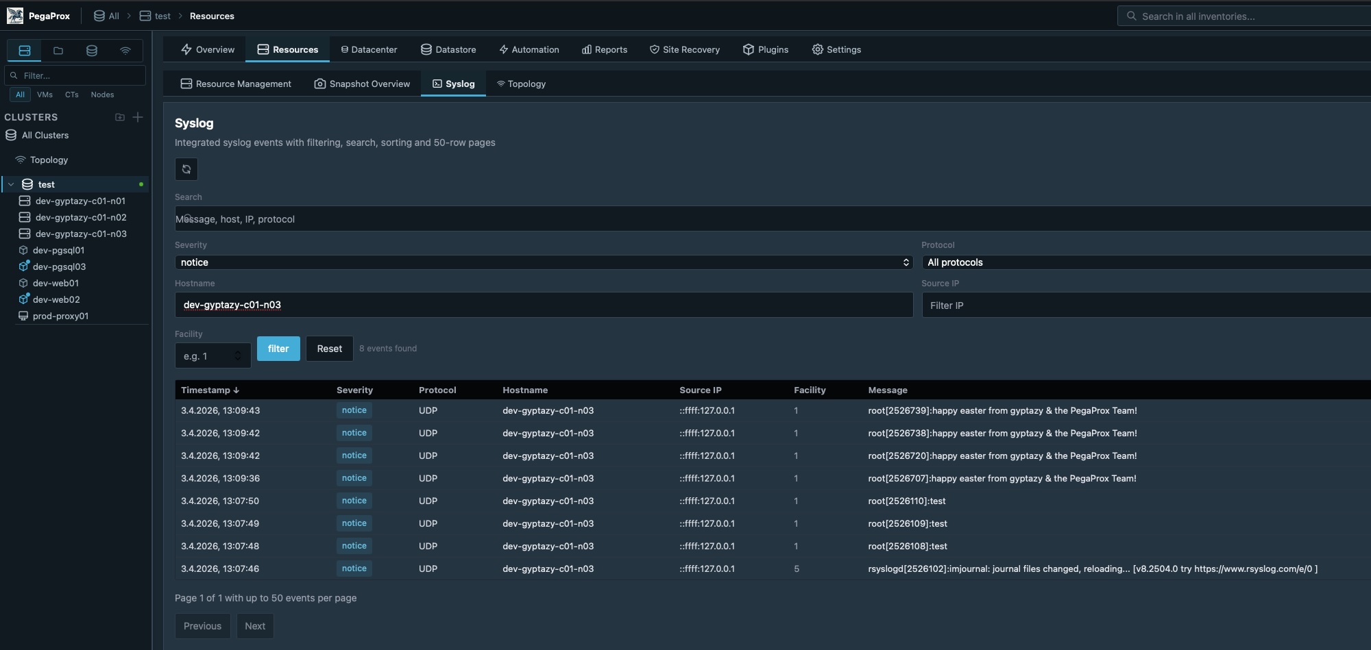Select the datastore icon in the sidebar view switcher
The height and width of the screenshot is (650, 1371).
[92, 50]
